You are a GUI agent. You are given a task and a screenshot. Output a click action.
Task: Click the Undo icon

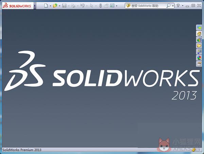[82, 5]
